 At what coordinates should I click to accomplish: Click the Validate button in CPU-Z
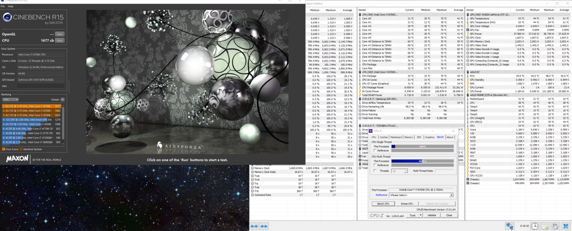(x=432, y=215)
